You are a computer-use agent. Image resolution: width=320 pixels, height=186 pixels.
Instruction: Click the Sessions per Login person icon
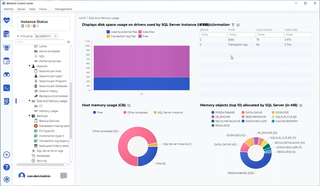pyautogui.click(x=36, y=76)
